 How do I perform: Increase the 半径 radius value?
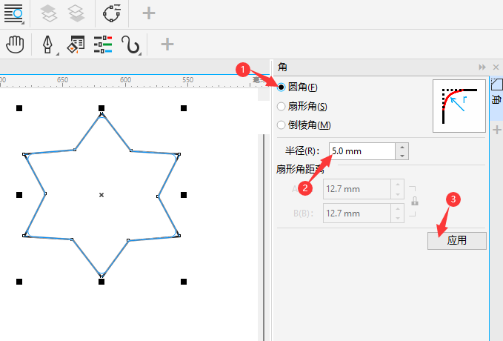[402, 147]
